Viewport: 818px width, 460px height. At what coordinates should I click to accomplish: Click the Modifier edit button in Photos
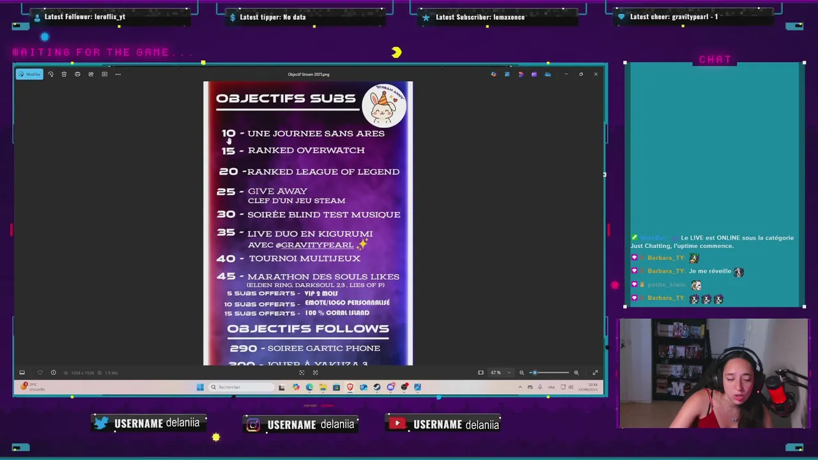tap(30, 74)
